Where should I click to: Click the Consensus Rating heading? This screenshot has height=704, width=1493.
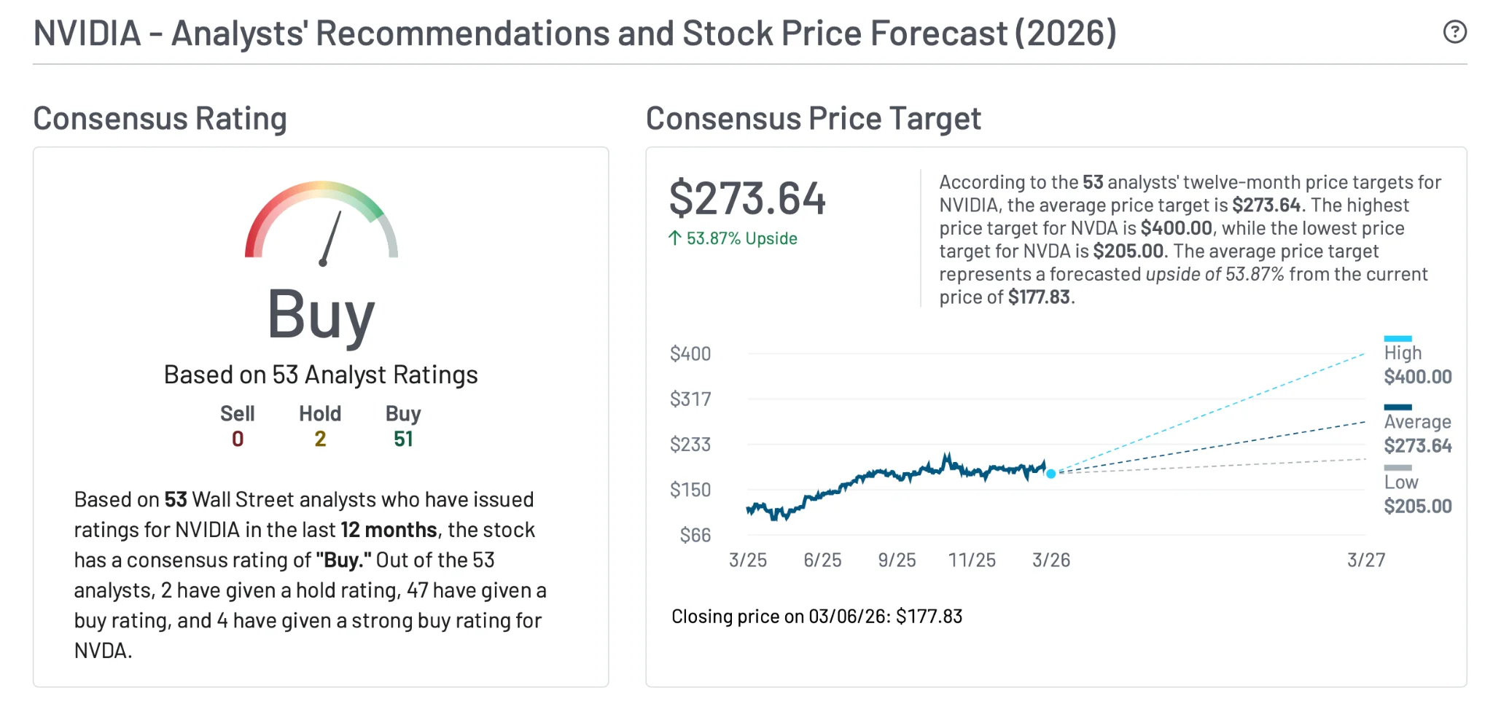tap(160, 118)
